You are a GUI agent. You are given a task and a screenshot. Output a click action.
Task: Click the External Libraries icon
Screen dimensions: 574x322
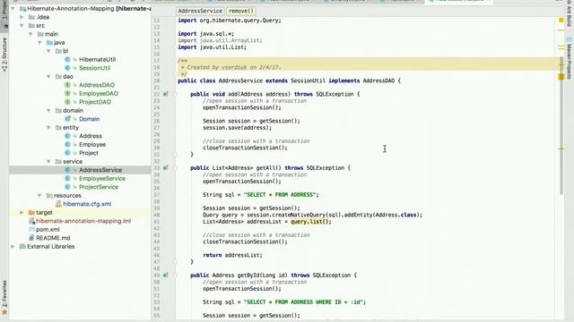pyautogui.click(x=22, y=247)
